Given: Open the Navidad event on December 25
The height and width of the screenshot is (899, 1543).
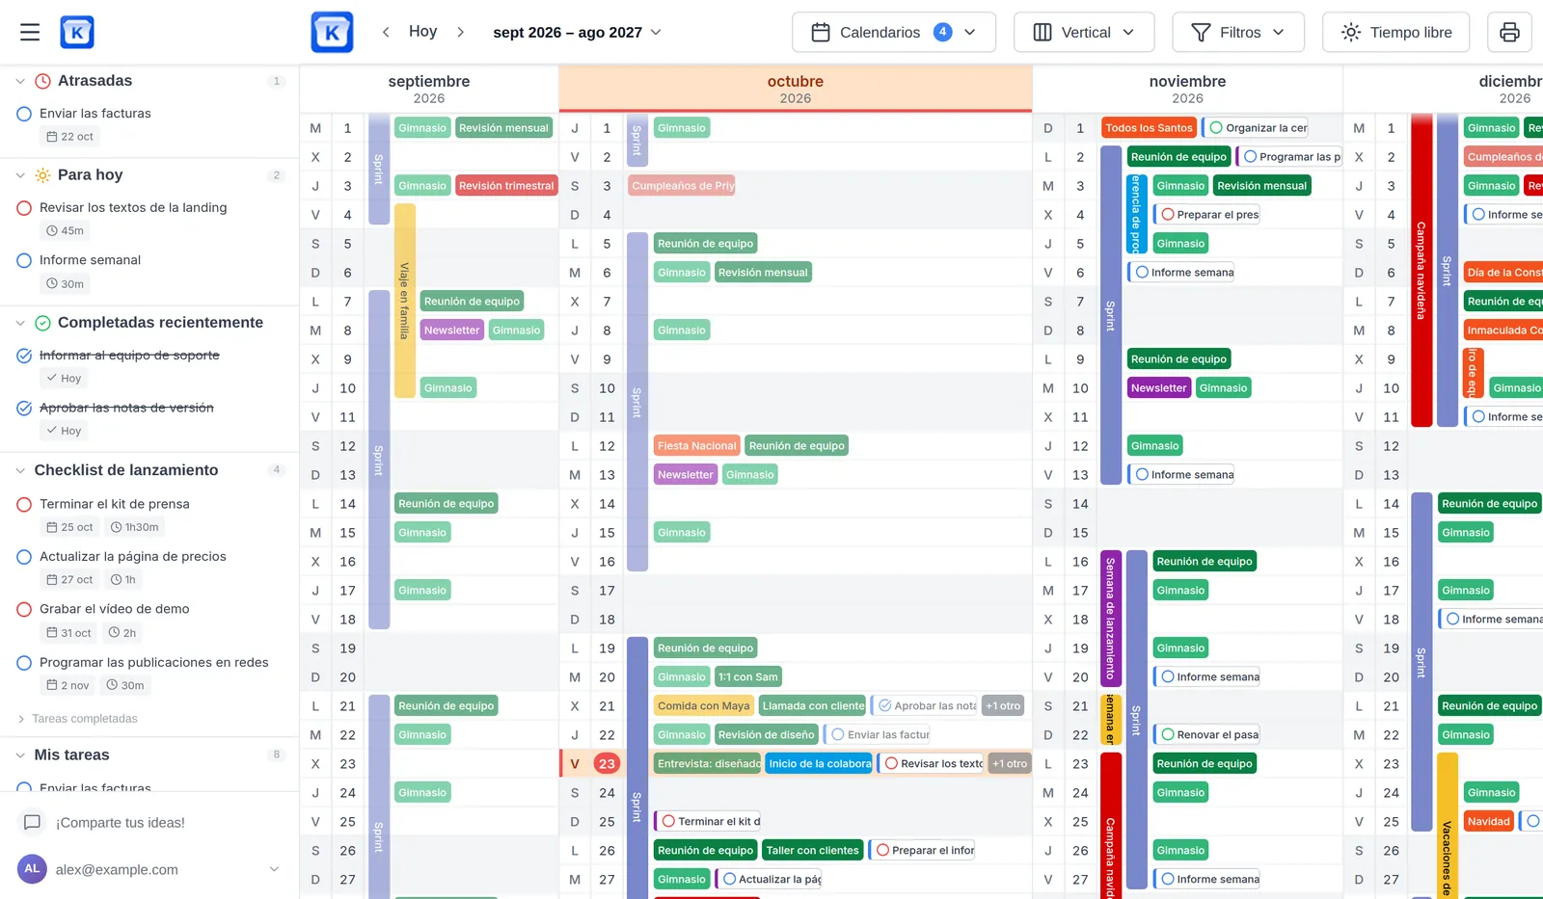Looking at the screenshot, I should click(x=1488, y=822).
